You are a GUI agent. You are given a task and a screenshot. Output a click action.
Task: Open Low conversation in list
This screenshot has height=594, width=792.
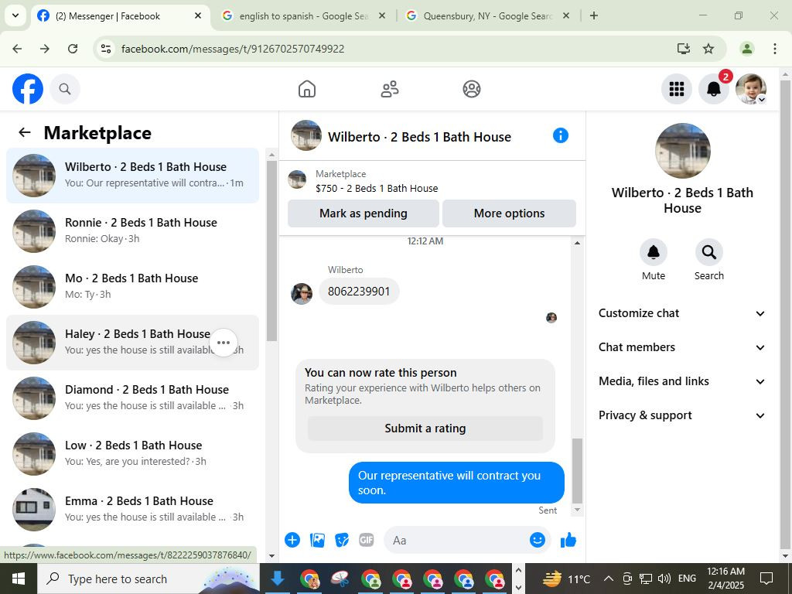(132, 453)
